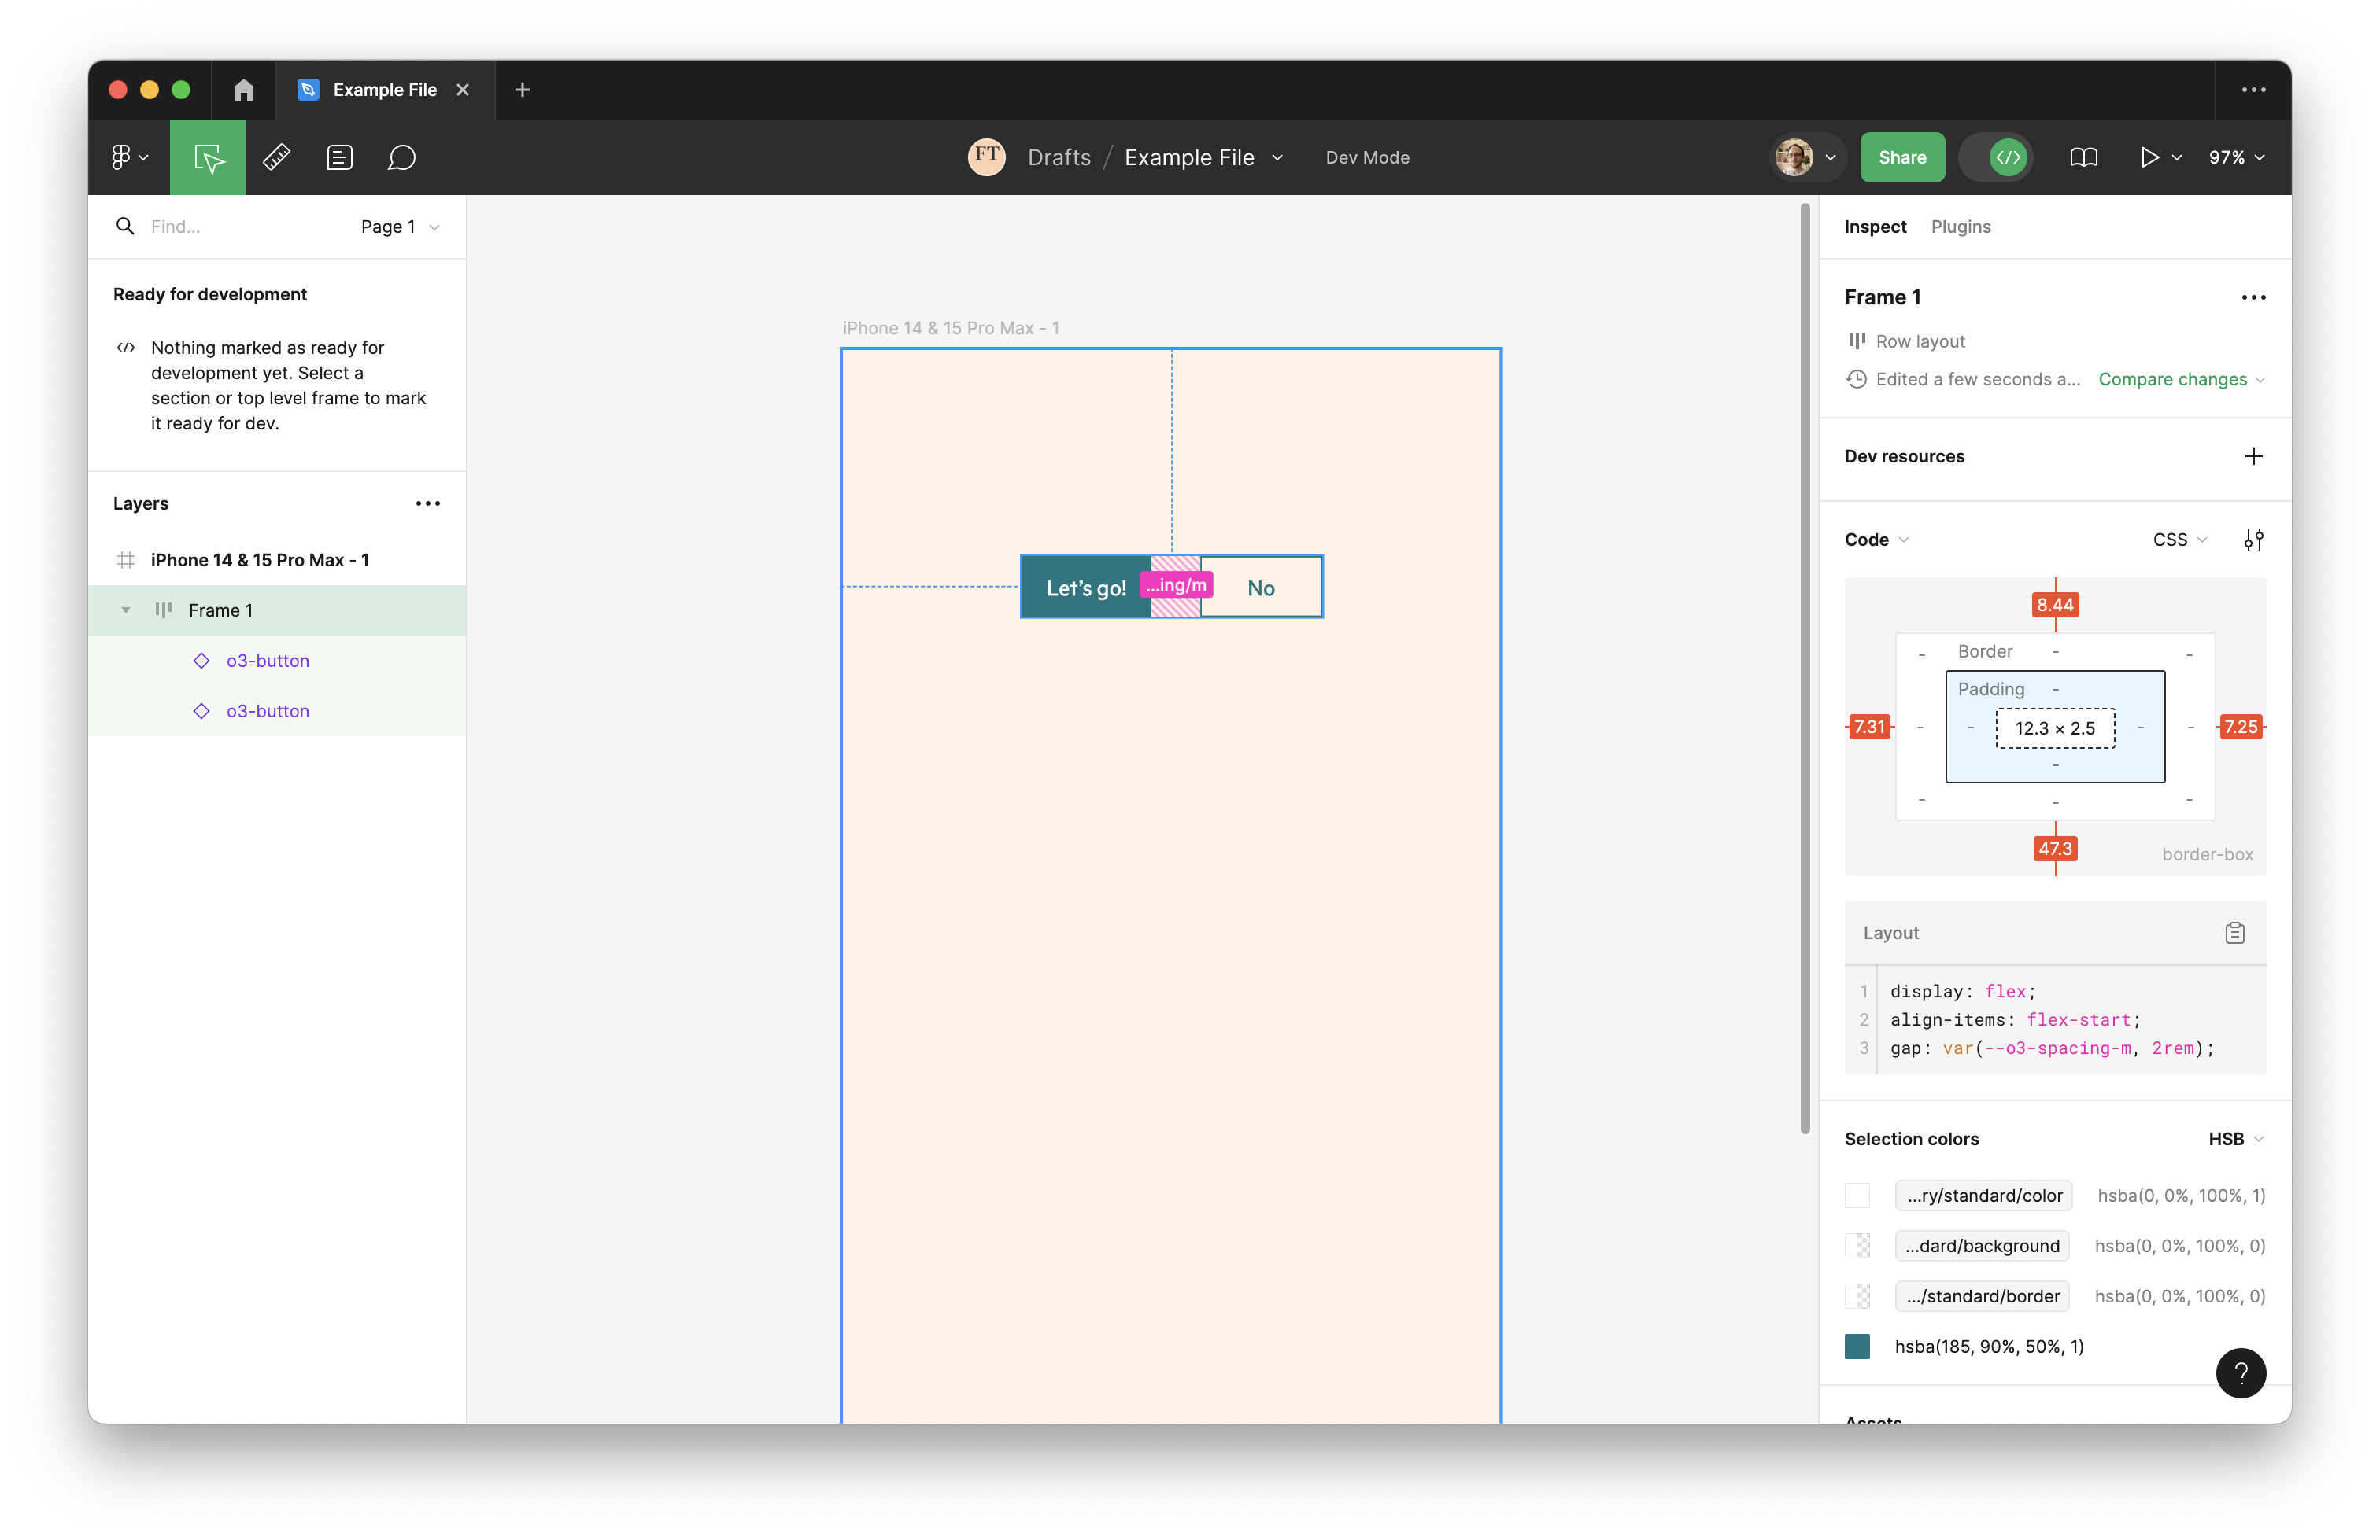The height and width of the screenshot is (1540, 2380).
Task: Add a dev resource with plus icon
Action: [2253, 457]
